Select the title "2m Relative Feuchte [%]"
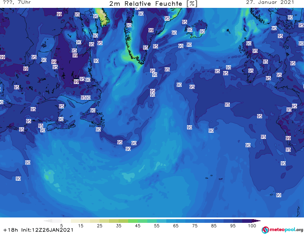The width and height of the screenshot is (304, 234). click(153, 4)
